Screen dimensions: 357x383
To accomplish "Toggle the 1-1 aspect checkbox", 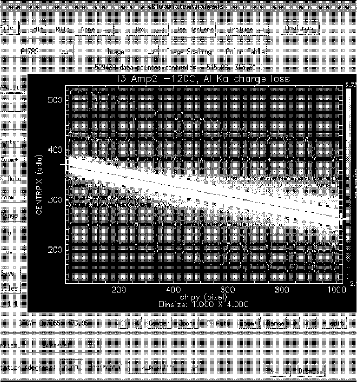I will click(3, 304).
